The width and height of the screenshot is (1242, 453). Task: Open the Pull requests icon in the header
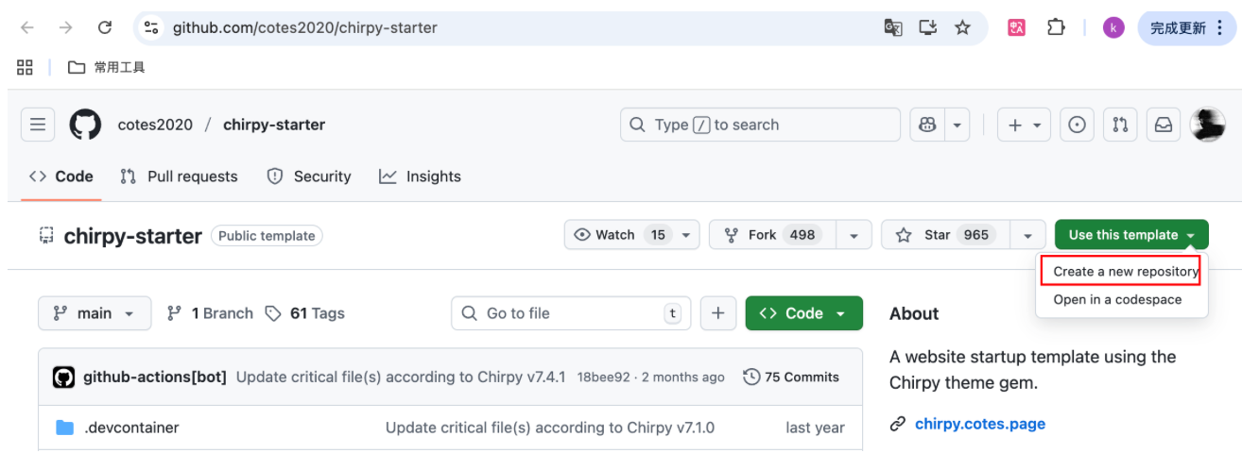tap(1120, 125)
